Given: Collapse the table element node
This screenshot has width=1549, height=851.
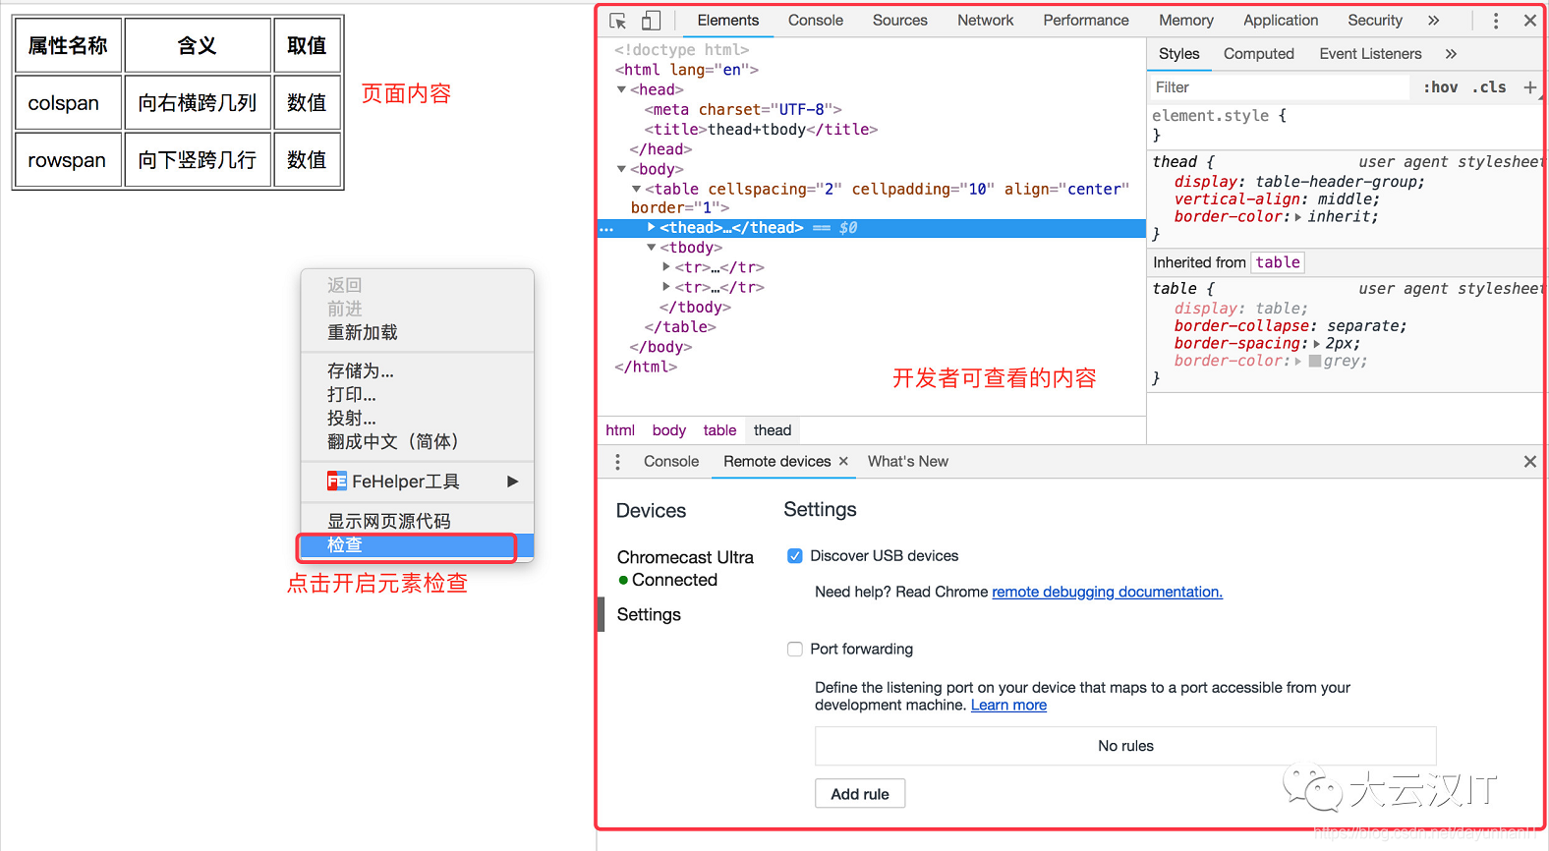Looking at the screenshot, I should click(636, 190).
